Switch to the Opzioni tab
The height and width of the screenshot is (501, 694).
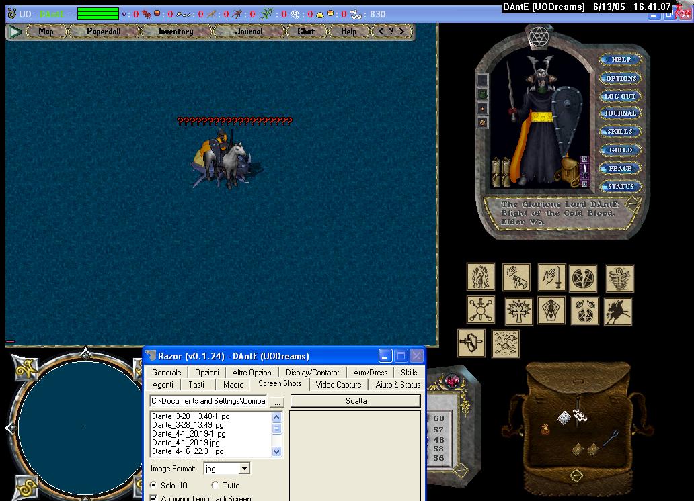tap(206, 372)
